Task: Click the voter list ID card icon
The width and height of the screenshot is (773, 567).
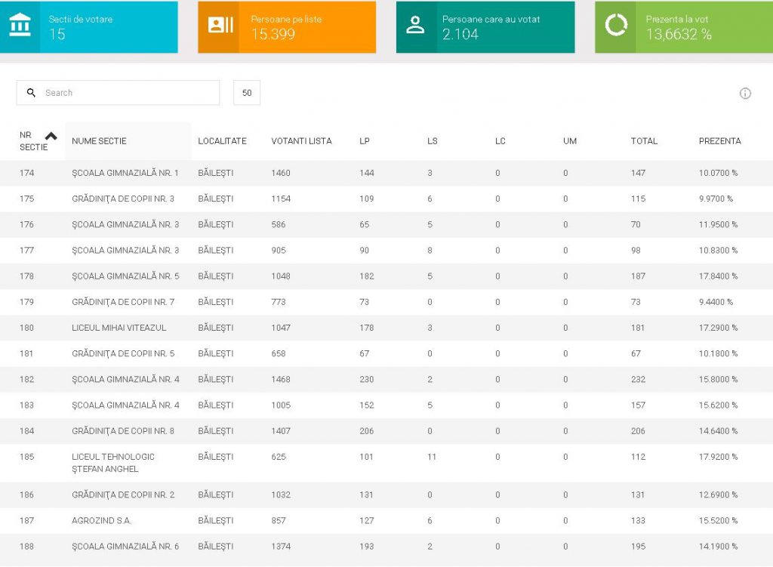Action: coord(220,25)
